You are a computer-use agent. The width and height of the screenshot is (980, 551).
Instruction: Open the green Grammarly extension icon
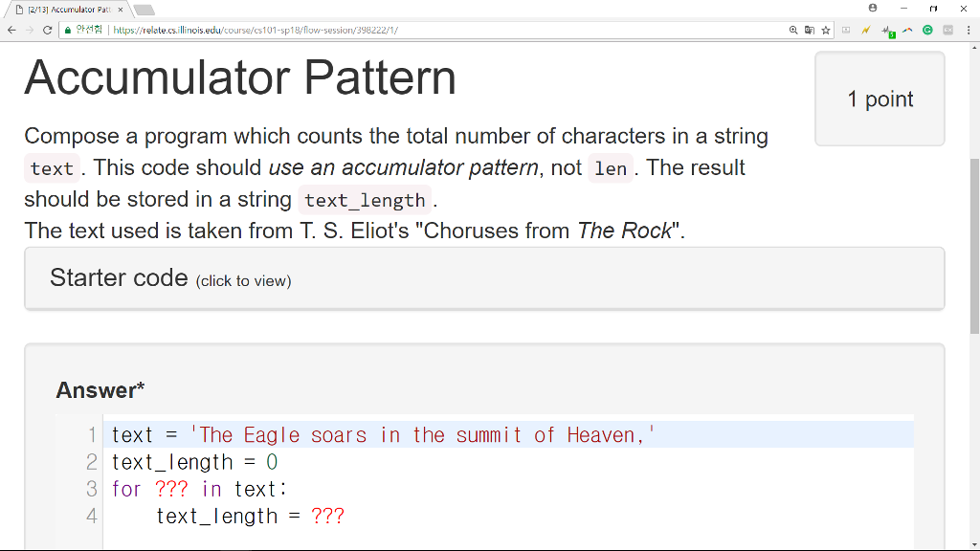coord(927,30)
